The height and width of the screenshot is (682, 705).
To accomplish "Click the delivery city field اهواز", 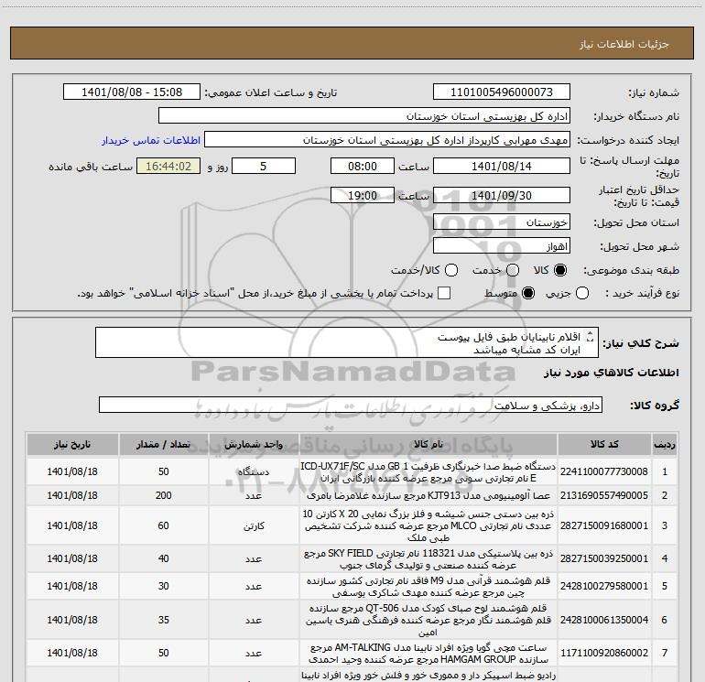I will (x=502, y=246).
